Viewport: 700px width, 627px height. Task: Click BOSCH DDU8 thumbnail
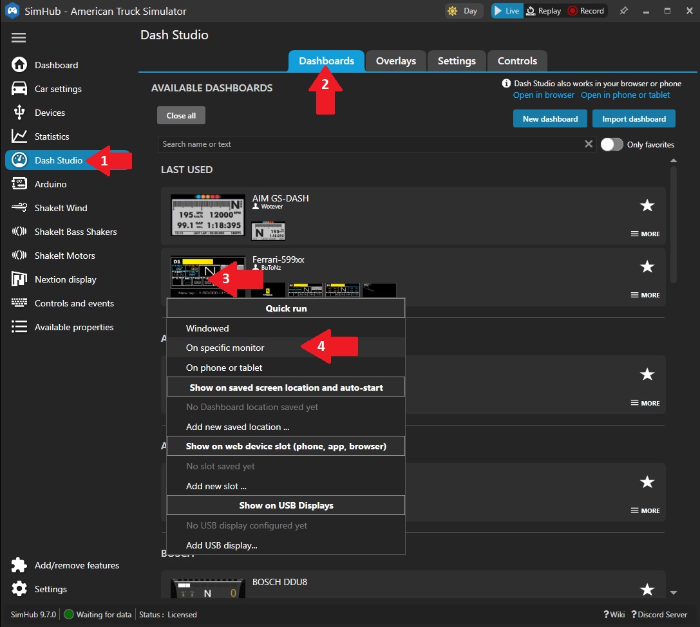tap(207, 588)
